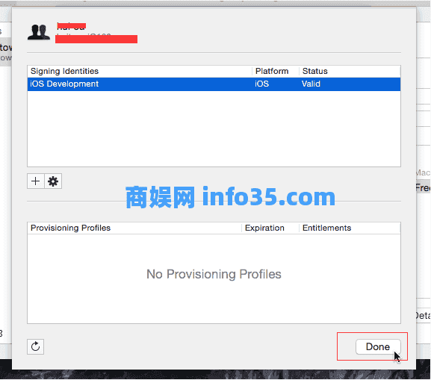This screenshot has height=380, width=431.
Task: Open the gear actions menu
Action: 53,181
